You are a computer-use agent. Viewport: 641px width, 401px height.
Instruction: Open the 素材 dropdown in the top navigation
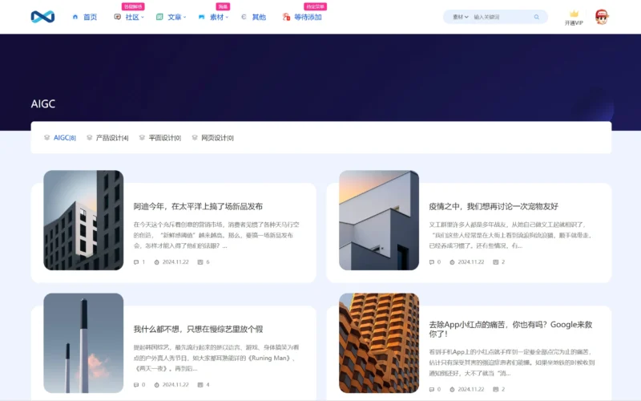click(216, 17)
